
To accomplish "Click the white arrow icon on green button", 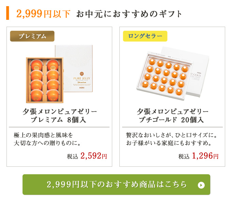I will click(201, 185).
